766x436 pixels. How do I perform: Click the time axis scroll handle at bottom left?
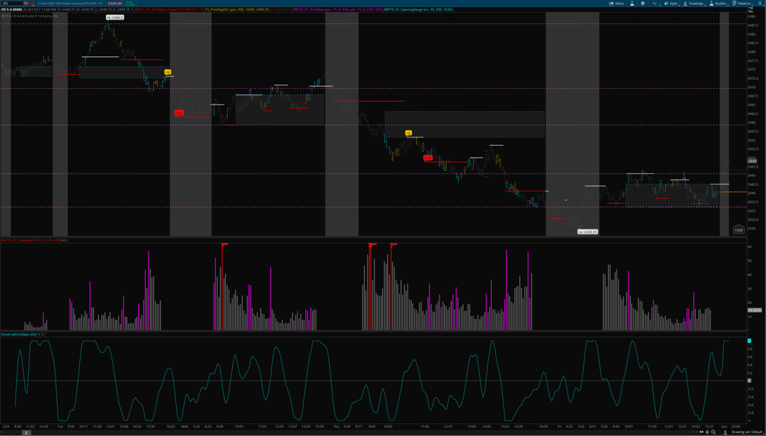tap(26, 433)
